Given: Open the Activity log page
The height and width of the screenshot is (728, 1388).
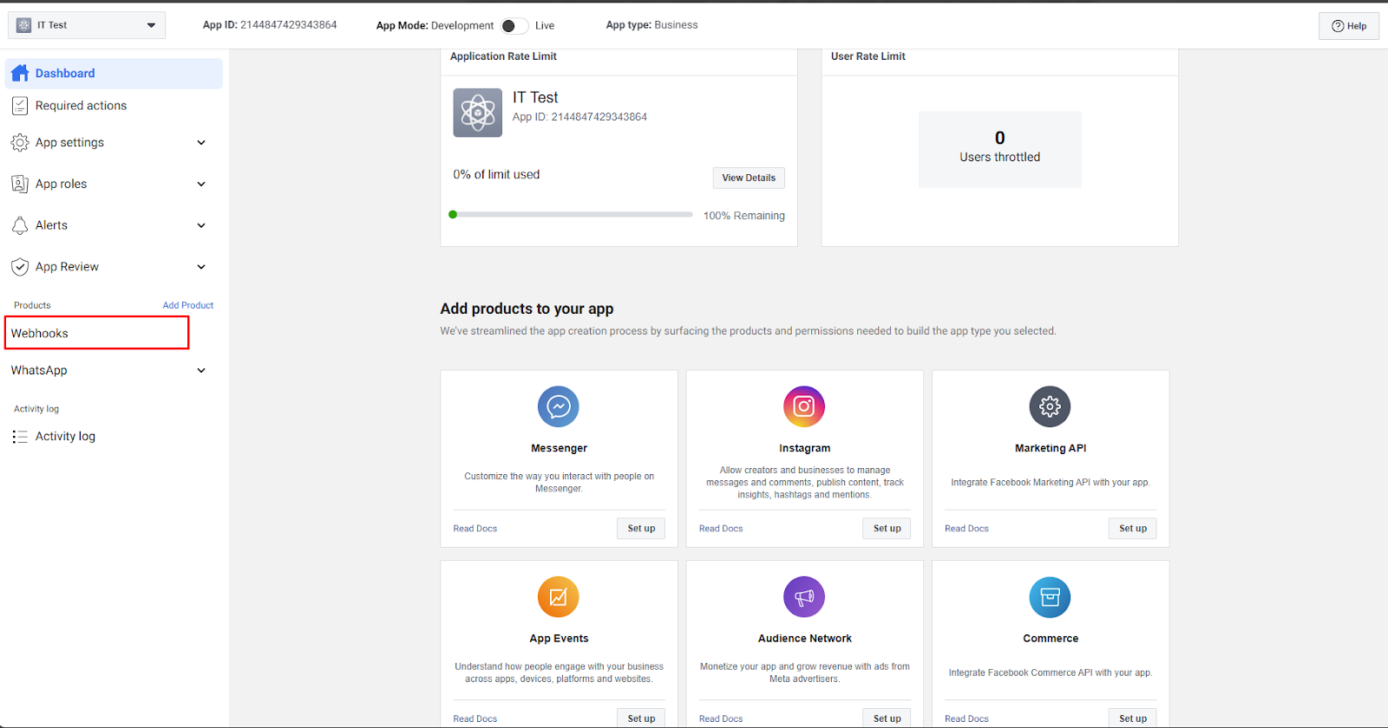Looking at the screenshot, I should click(65, 437).
